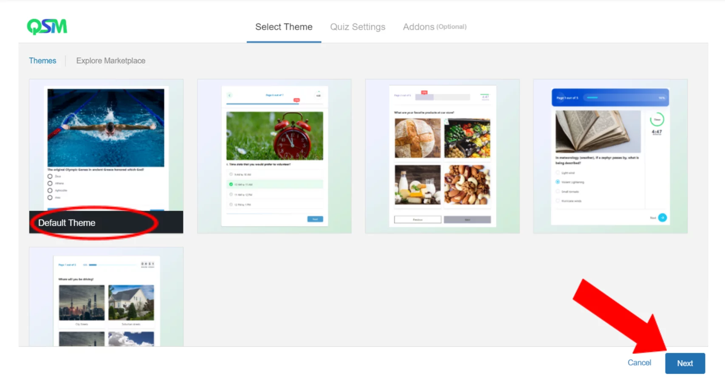Select the theme with the open book
Image resolution: width=725 pixels, height=378 pixels.
coord(598,132)
